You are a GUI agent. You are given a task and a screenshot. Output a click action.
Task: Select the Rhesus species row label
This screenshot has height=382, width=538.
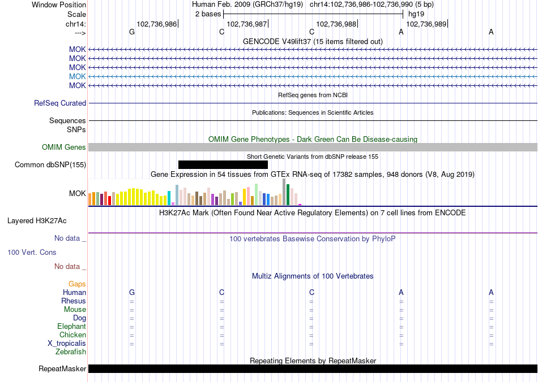click(74, 301)
